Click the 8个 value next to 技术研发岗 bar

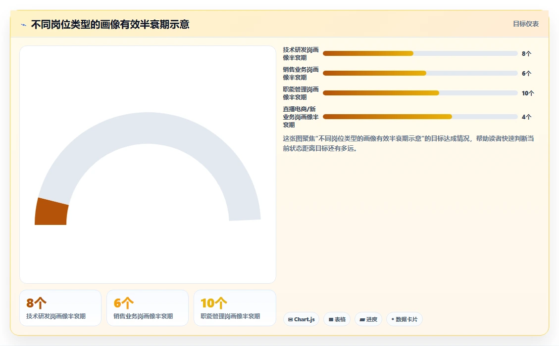pos(526,54)
